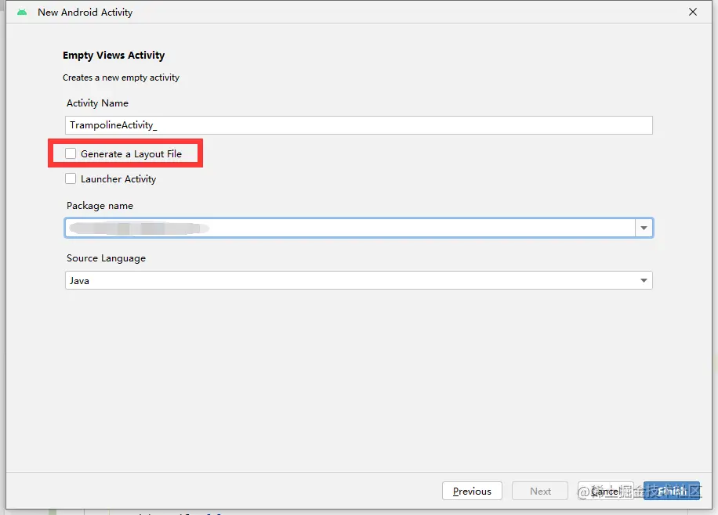Confirm creation with the Finish button

pyautogui.click(x=671, y=491)
